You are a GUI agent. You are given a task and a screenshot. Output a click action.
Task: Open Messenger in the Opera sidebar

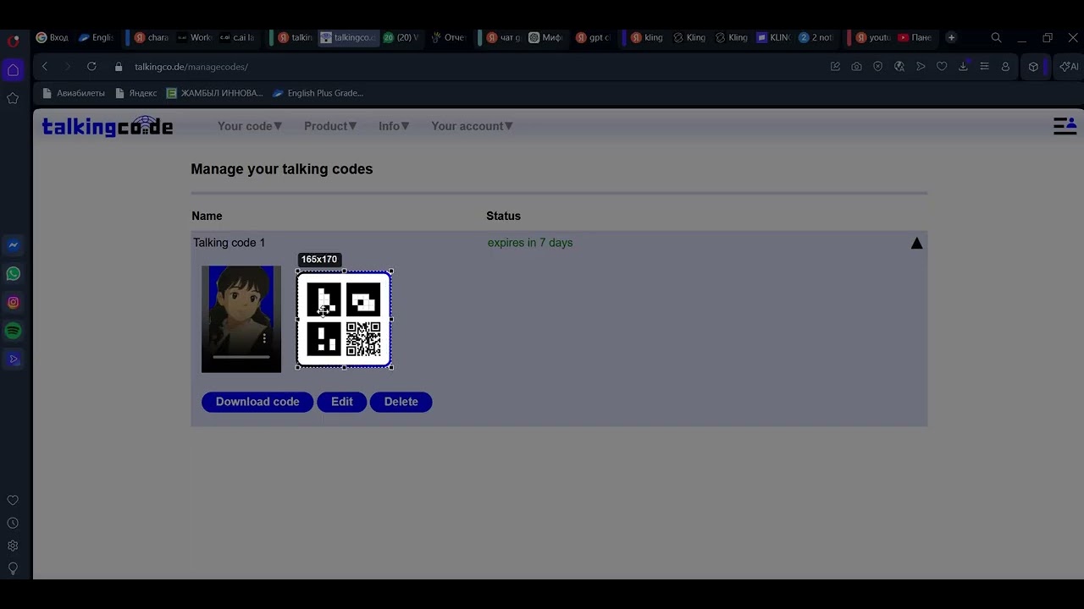13,245
